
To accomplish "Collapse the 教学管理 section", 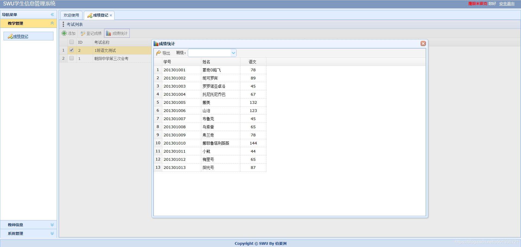I will pyautogui.click(x=52, y=23).
